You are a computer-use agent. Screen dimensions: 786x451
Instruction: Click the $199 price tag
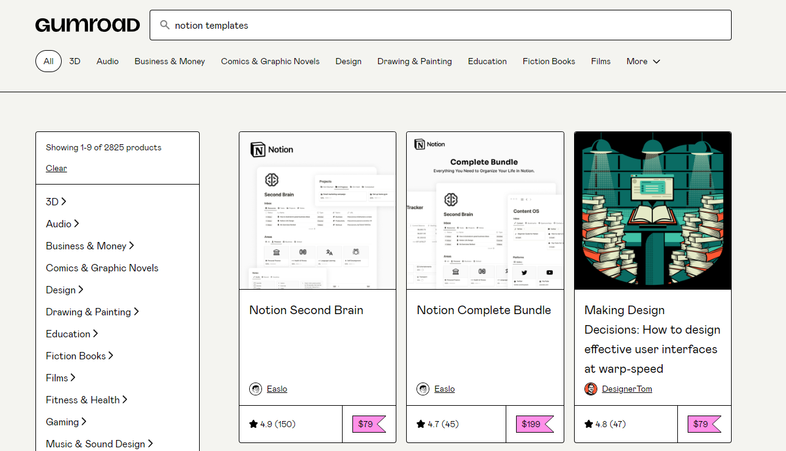pyautogui.click(x=535, y=424)
